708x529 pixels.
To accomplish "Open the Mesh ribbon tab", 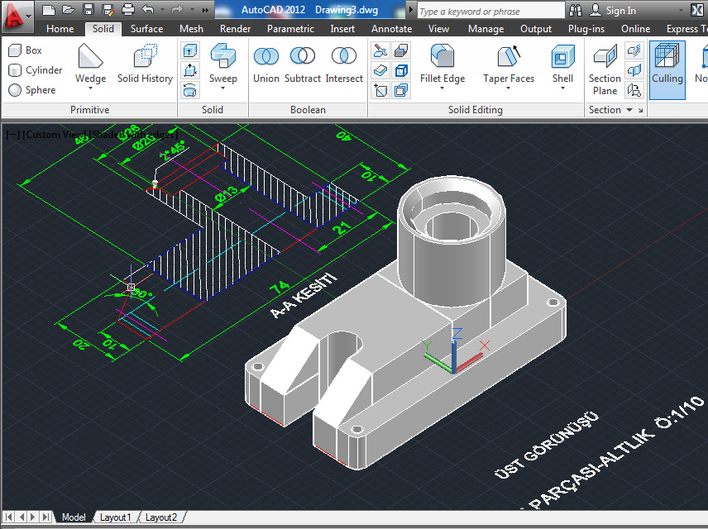I will coord(191,29).
